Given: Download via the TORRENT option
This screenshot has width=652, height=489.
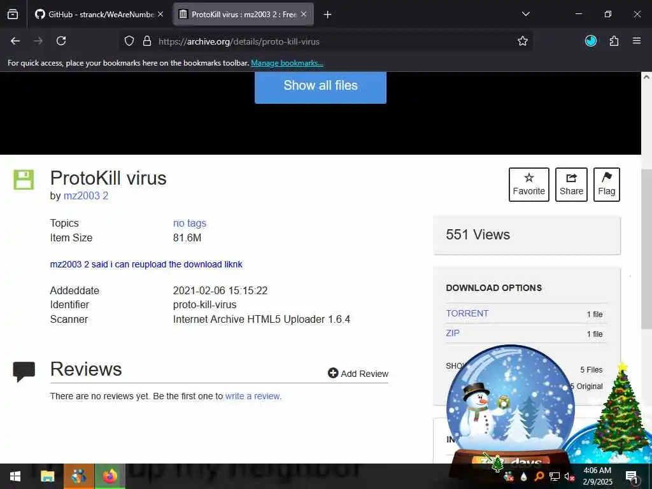Looking at the screenshot, I should click(x=467, y=313).
